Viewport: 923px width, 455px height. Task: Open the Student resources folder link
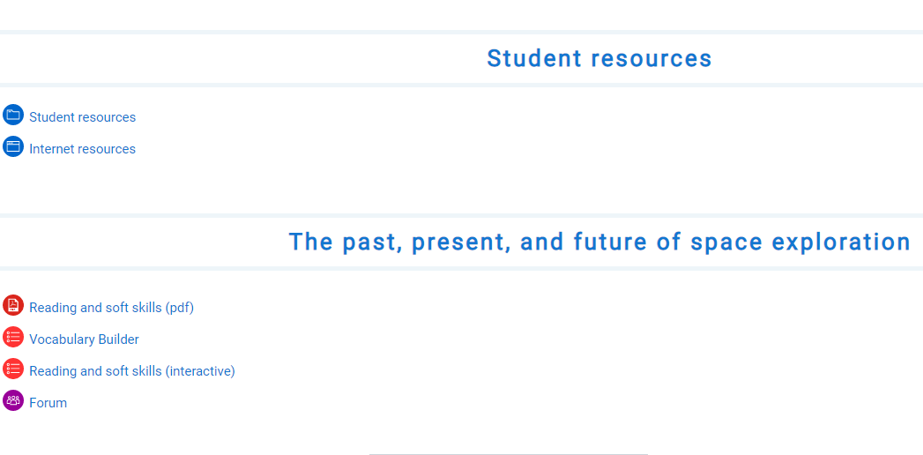[x=82, y=117]
